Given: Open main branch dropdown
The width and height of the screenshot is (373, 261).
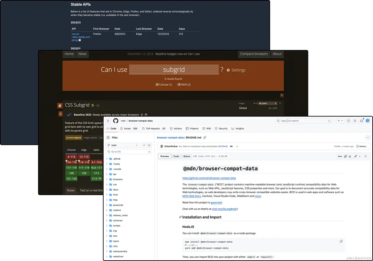Looking at the screenshot, I should (x=123, y=145).
